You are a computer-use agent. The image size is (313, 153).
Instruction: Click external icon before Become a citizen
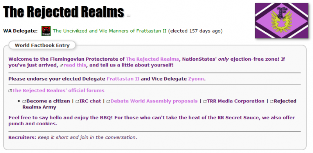point(24,101)
